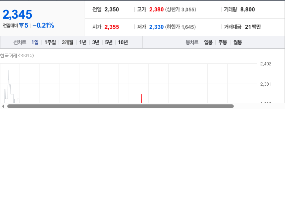Switch to 일봉 candlestick chart
285x199 pixels.
tap(208, 42)
